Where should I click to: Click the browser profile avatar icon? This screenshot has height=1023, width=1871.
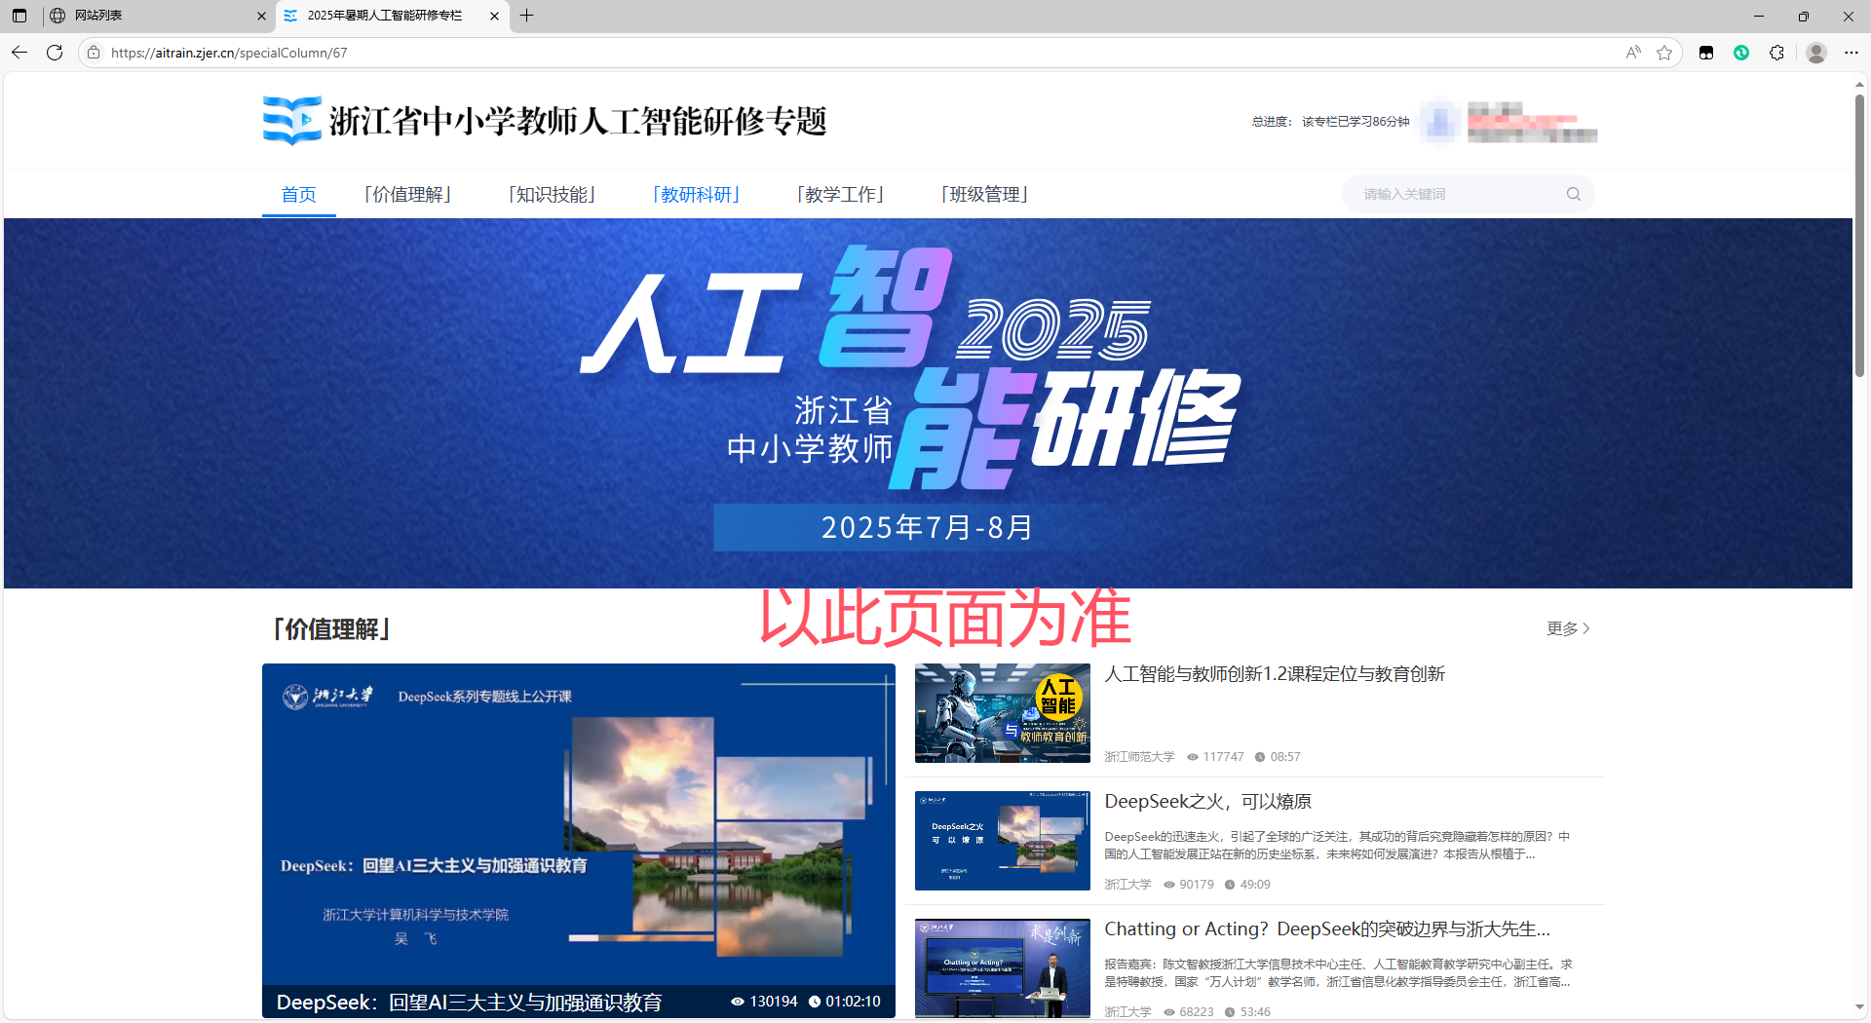[1815, 53]
